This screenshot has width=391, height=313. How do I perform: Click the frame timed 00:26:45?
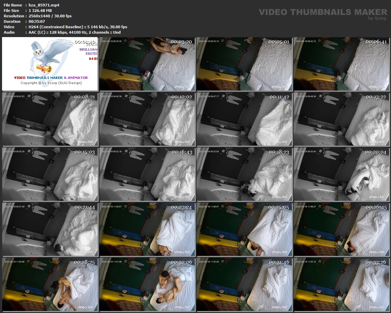tap(342, 229)
